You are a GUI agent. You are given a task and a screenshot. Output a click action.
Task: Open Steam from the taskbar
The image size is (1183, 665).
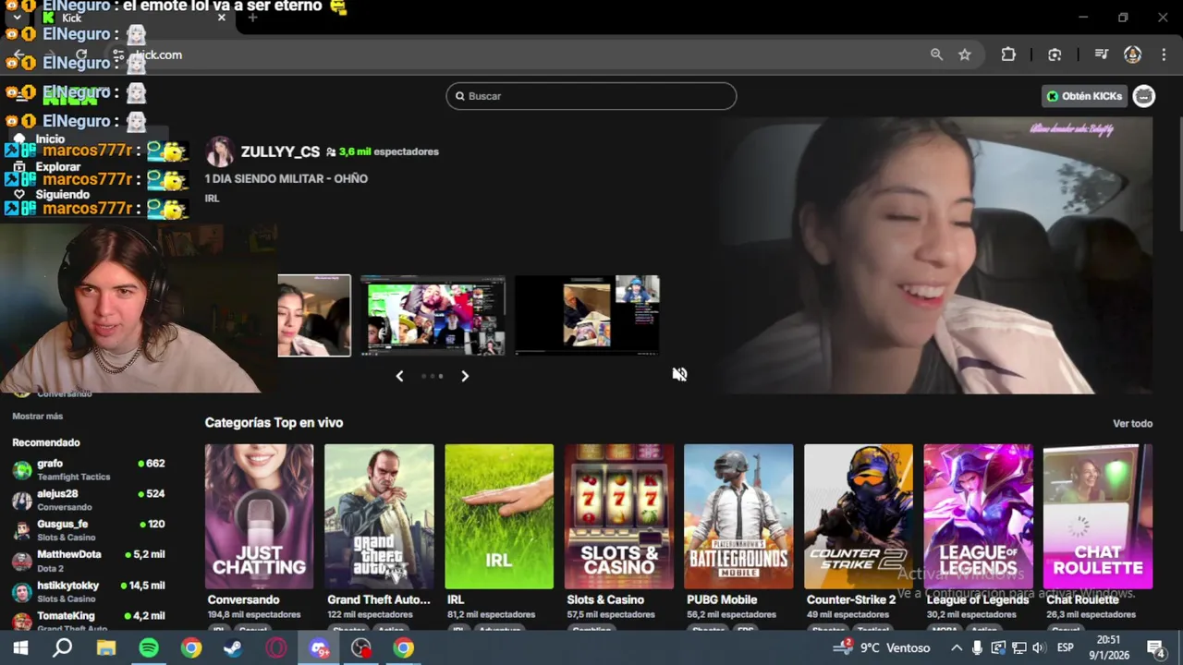pos(233,648)
